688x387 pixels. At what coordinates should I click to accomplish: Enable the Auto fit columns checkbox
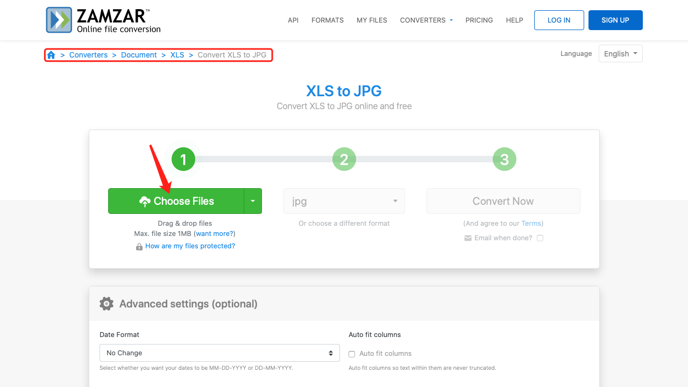point(351,354)
